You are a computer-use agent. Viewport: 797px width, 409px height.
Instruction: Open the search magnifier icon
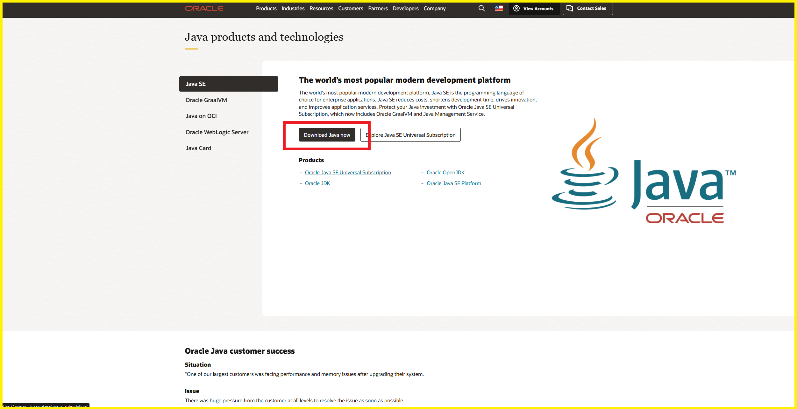pos(481,8)
